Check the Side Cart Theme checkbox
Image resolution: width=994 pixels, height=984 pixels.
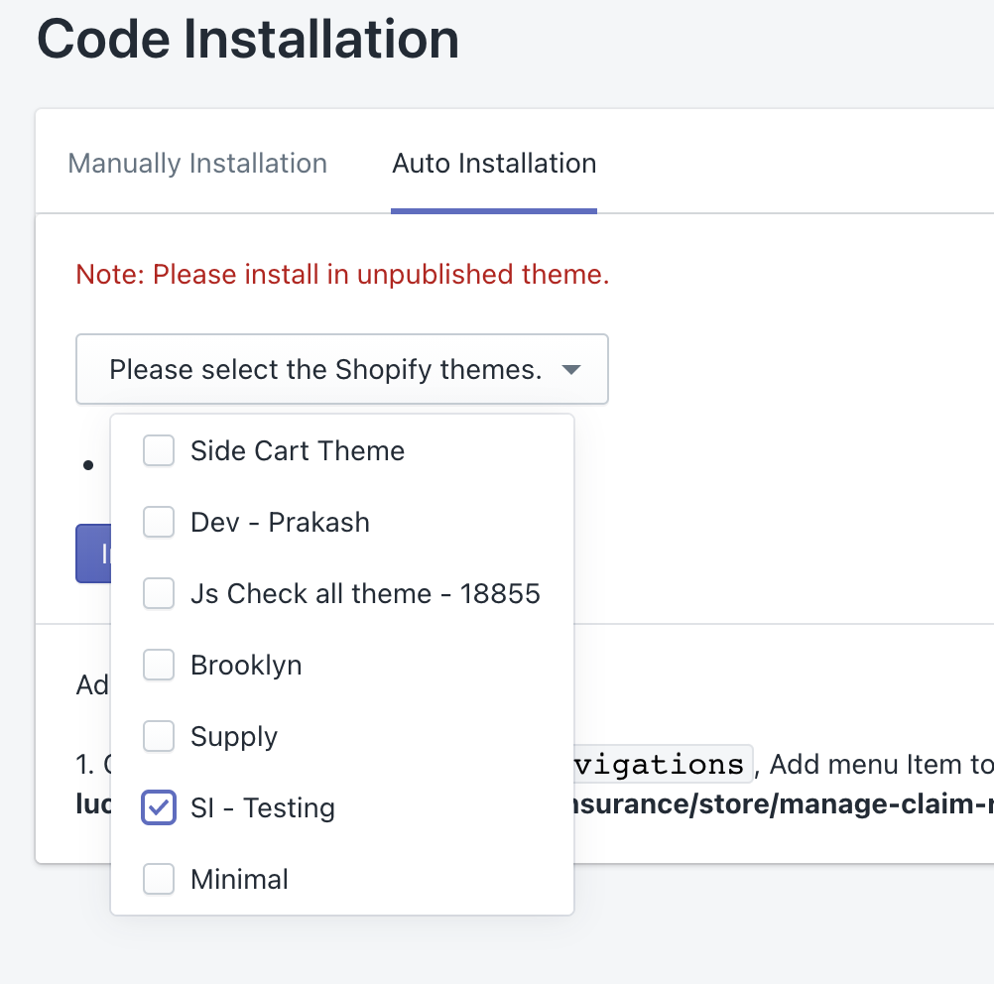(159, 451)
